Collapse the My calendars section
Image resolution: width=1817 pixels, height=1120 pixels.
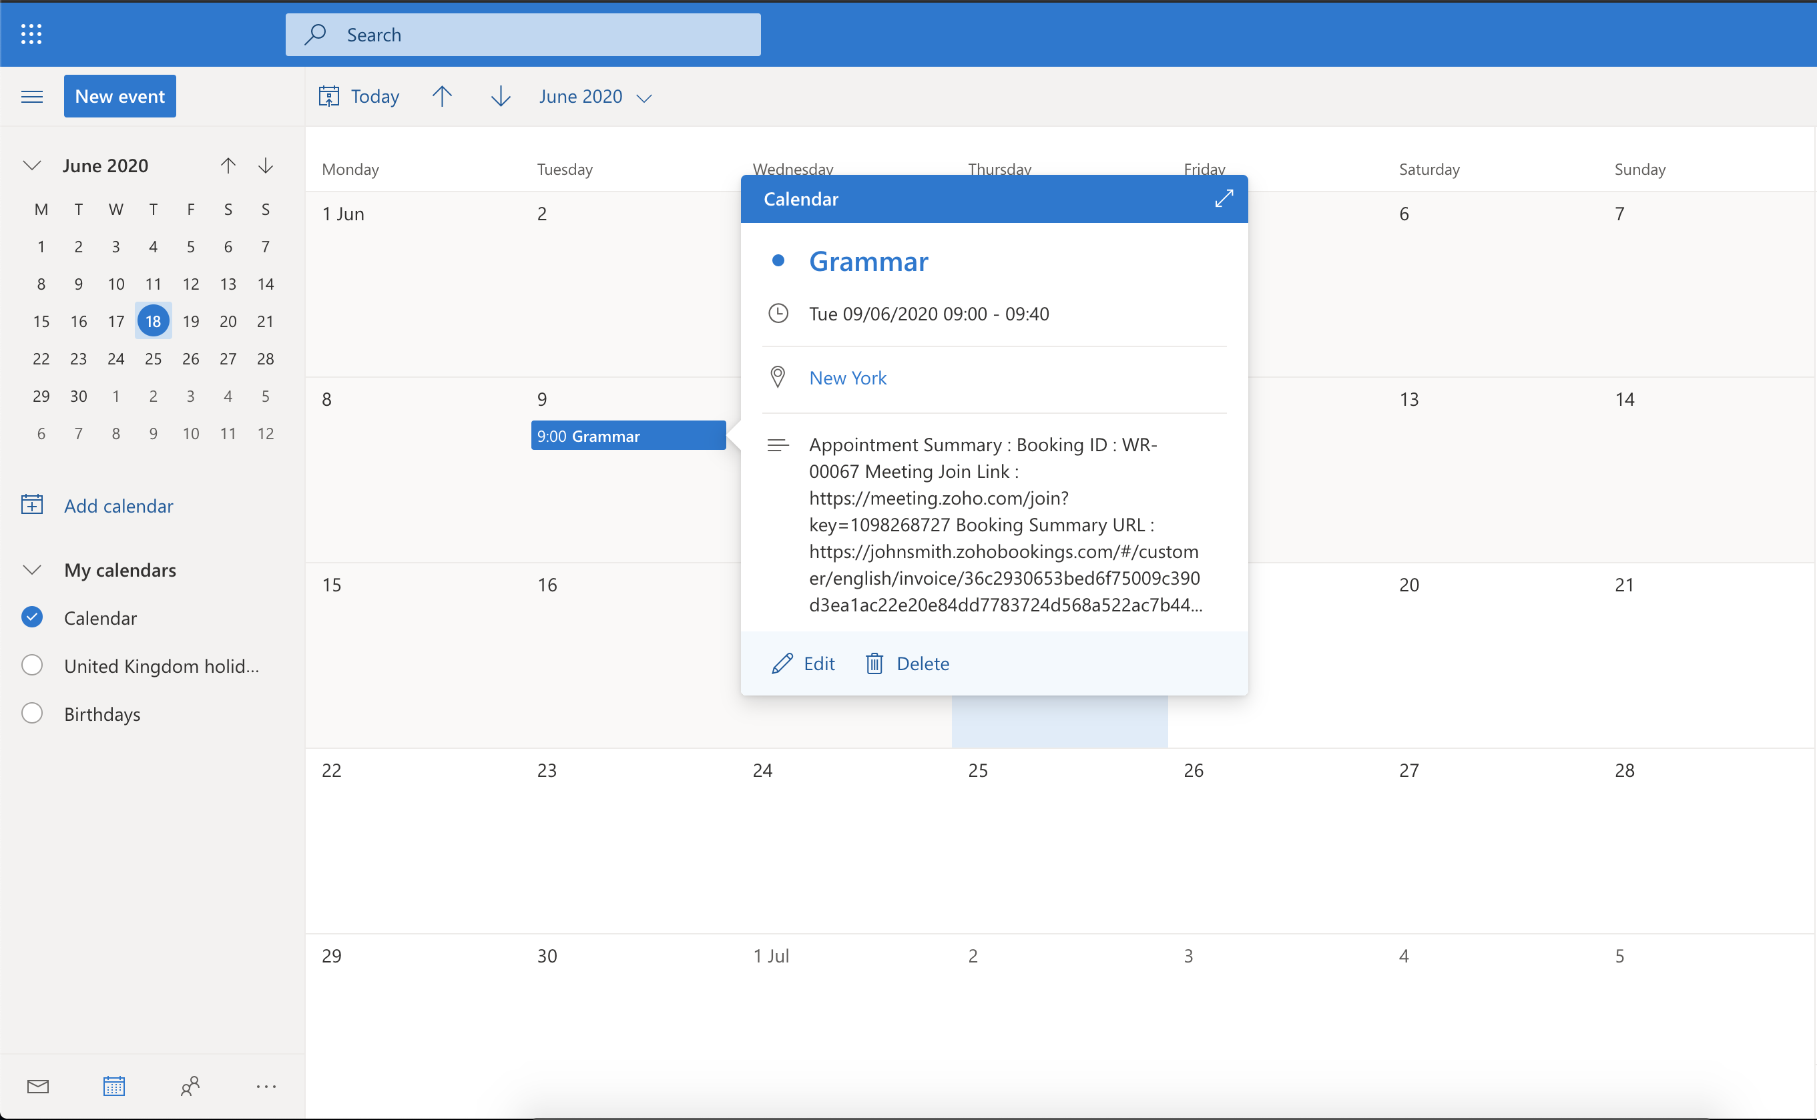[x=32, y=569]
